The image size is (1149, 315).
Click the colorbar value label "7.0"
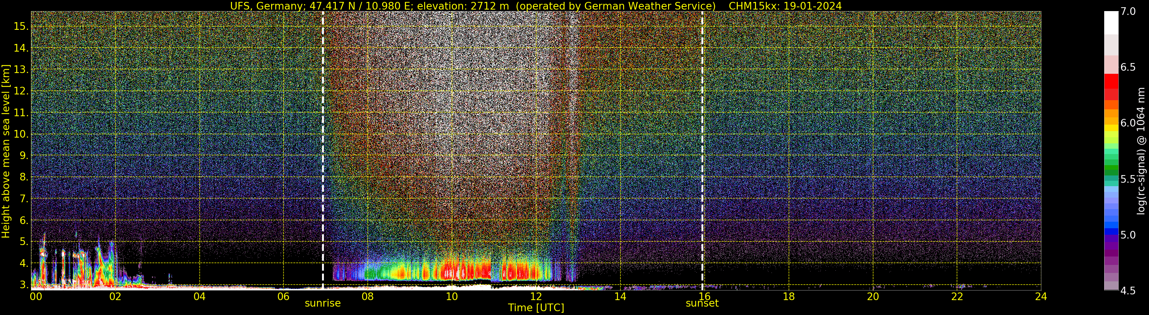click(1128, 11)
